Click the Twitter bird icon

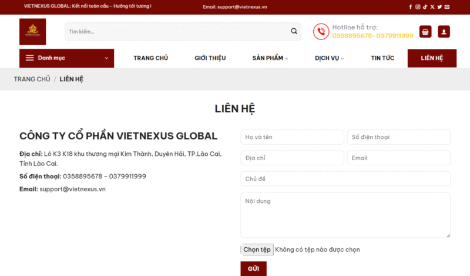click(439, 6)
